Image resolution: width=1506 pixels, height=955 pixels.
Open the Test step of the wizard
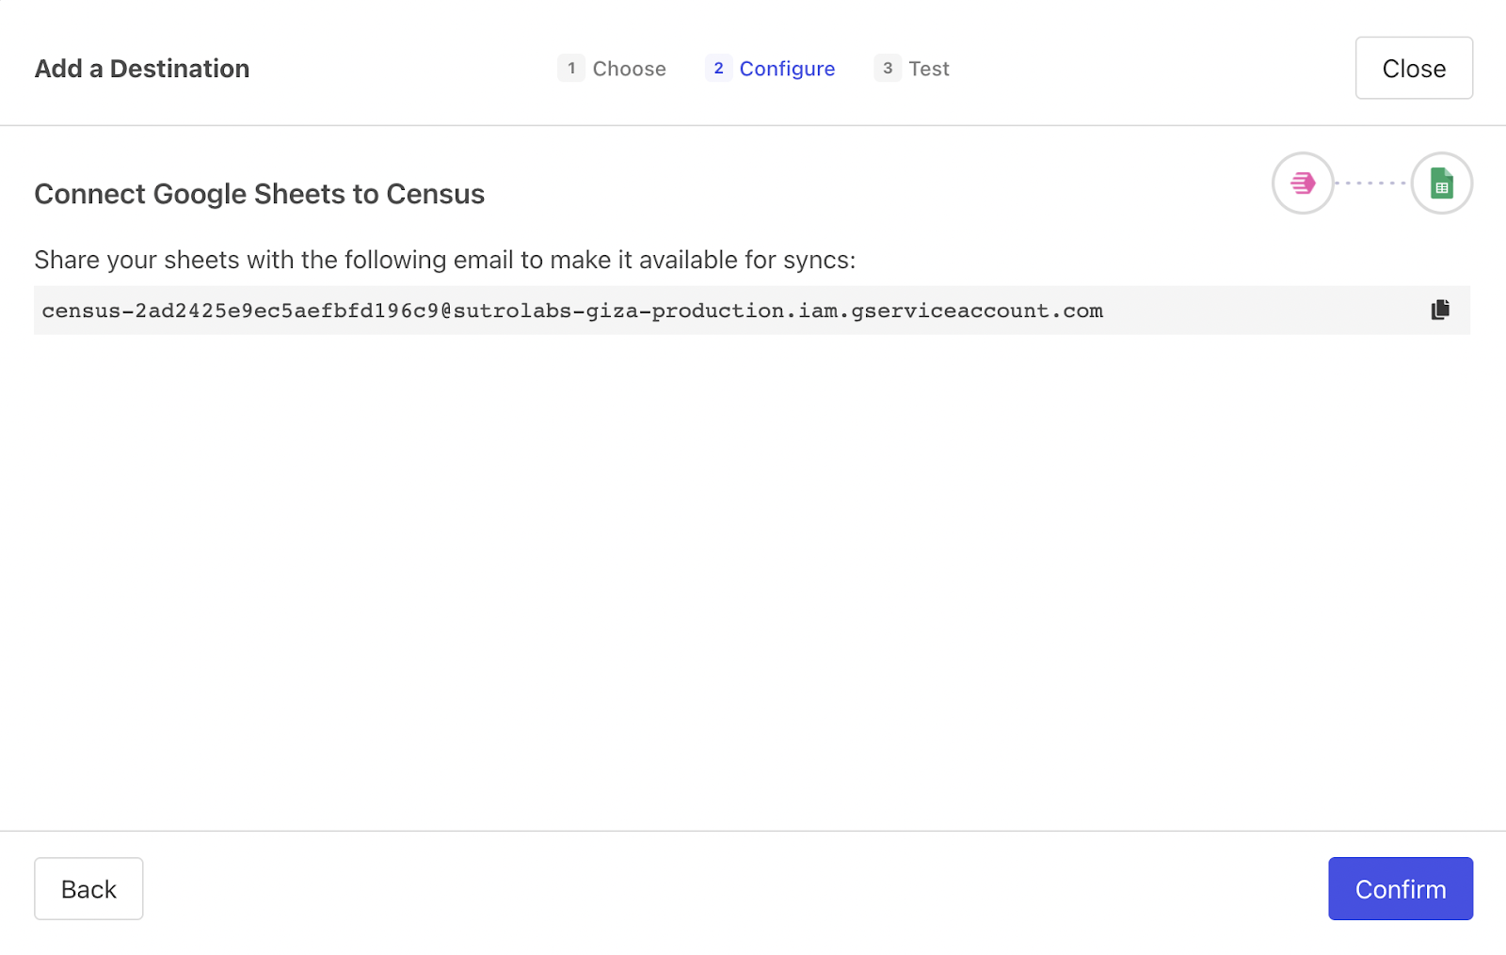point(929,68)
